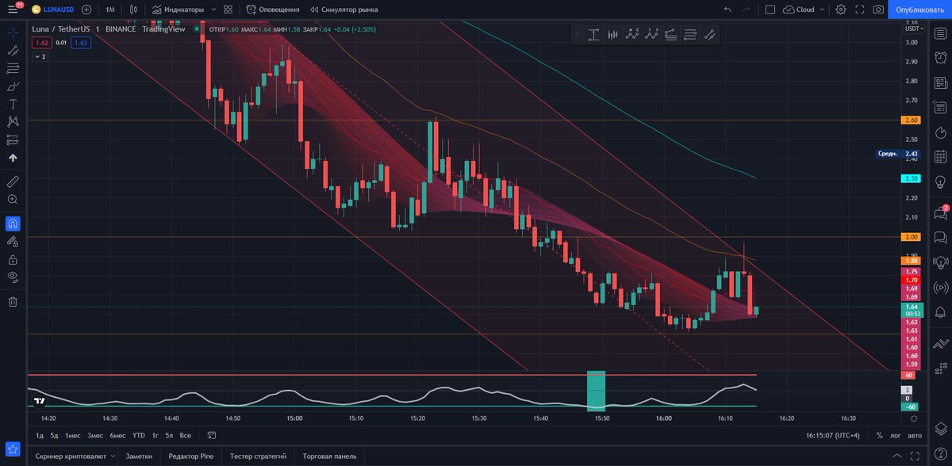Image resolution: width=952 pixels, height=466 pixels.
Task: Click the Опубликовать button
Action: (920, 10)
